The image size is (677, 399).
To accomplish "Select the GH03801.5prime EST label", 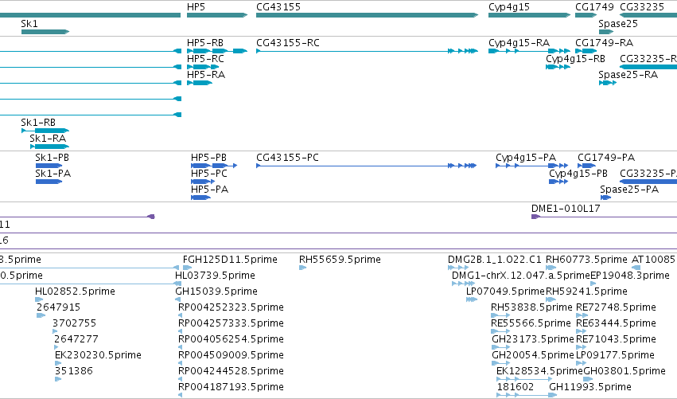I will point(624,371).
